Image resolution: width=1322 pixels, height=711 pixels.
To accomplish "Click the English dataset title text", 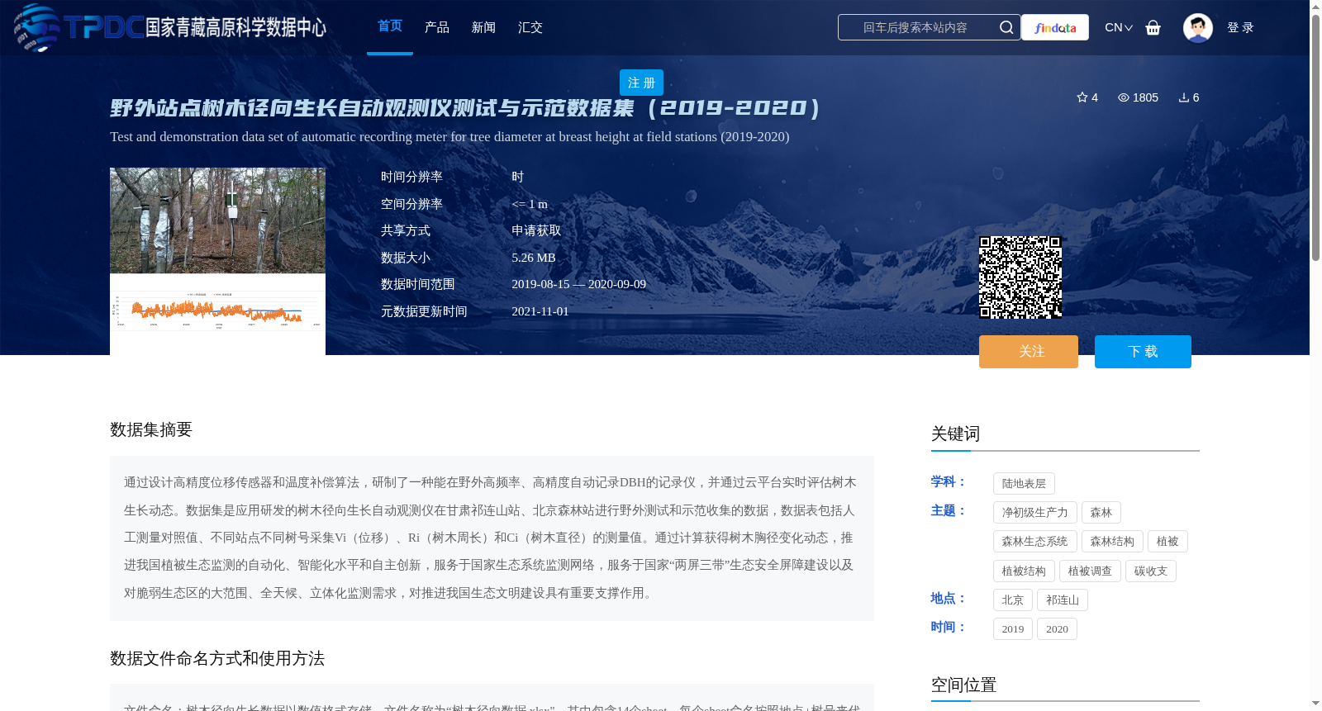I will (449, 137).
